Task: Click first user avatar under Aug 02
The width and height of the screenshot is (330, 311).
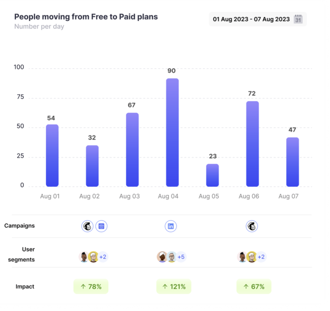Action: [x=84, y=257]
